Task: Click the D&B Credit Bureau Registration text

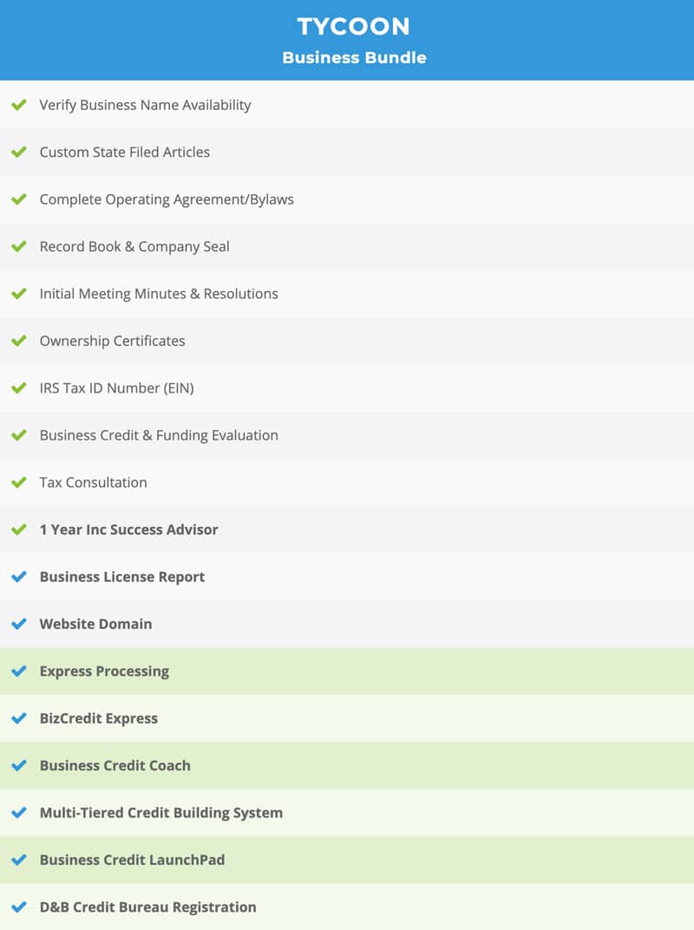Action: 147,907
